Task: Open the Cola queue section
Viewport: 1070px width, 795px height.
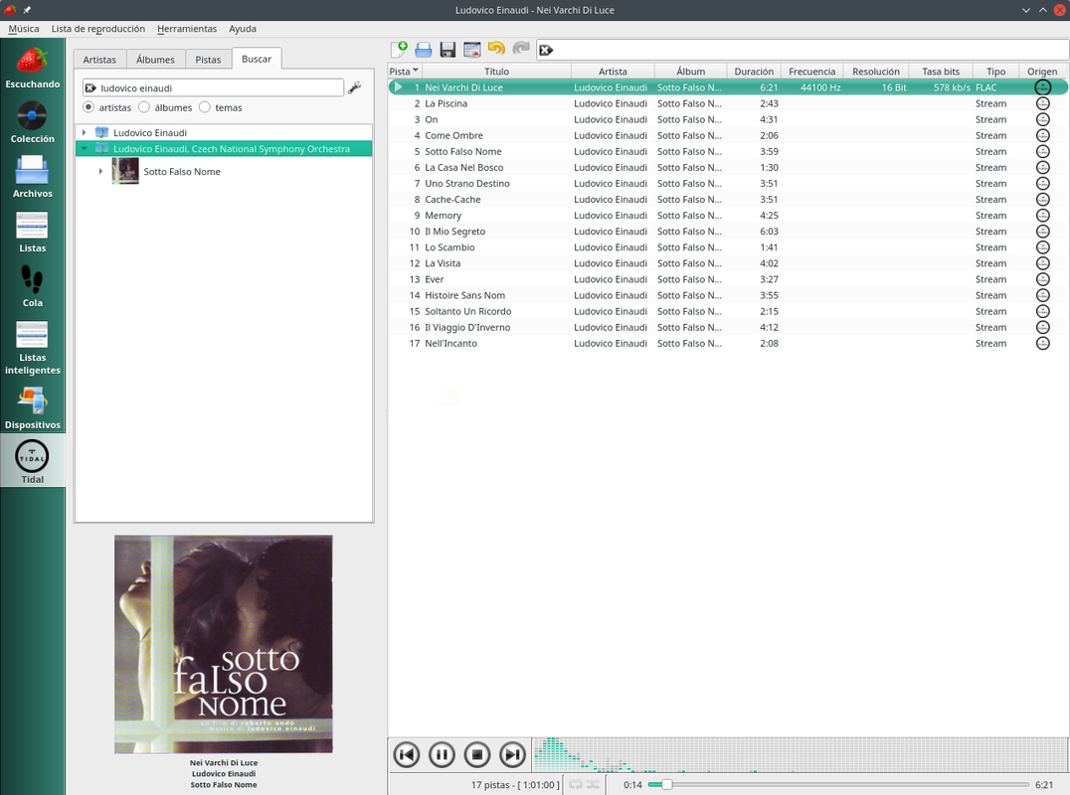Action: point(32,285)
